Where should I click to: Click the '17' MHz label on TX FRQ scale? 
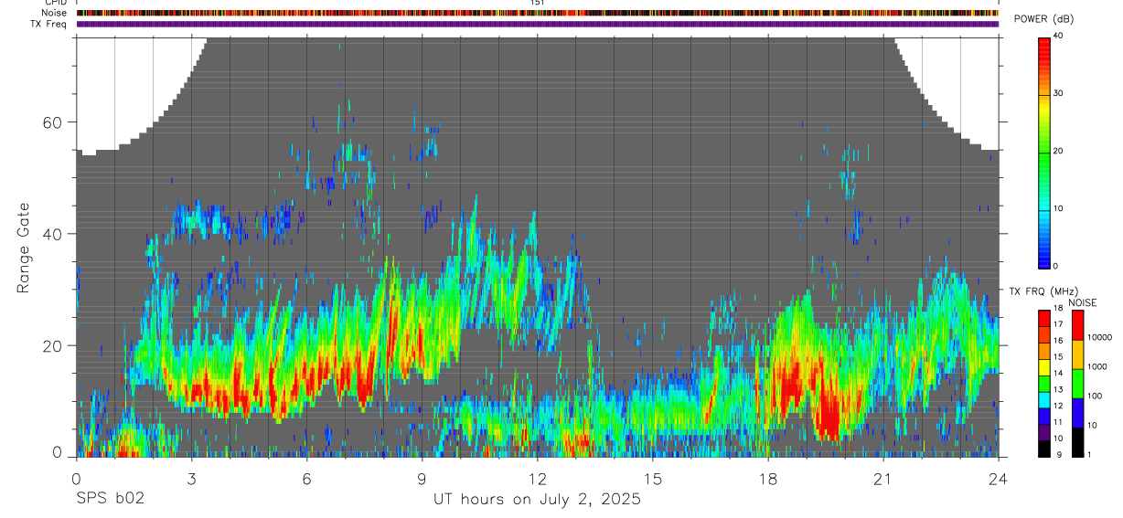tap(1058, 324)
